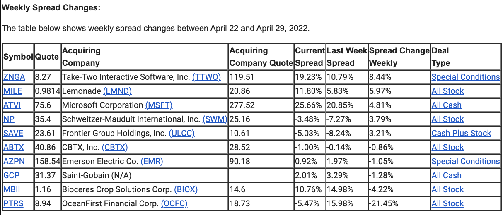
Task: Click the (SWM) Schweitzer-Mauduit ticker link
Action: coord(215,119)
